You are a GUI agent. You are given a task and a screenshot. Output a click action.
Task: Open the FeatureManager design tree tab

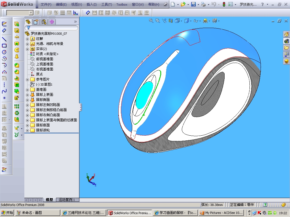(28, 22)
